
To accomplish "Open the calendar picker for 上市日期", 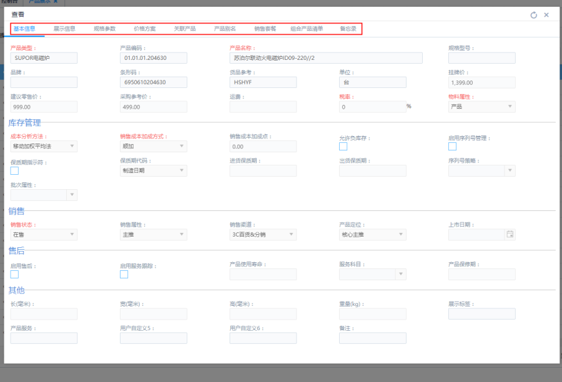I will point(510,235).
